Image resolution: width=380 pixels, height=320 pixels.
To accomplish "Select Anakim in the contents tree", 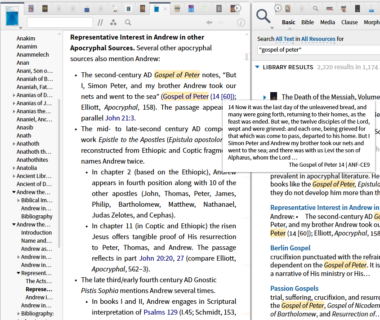I will [26, 39].
